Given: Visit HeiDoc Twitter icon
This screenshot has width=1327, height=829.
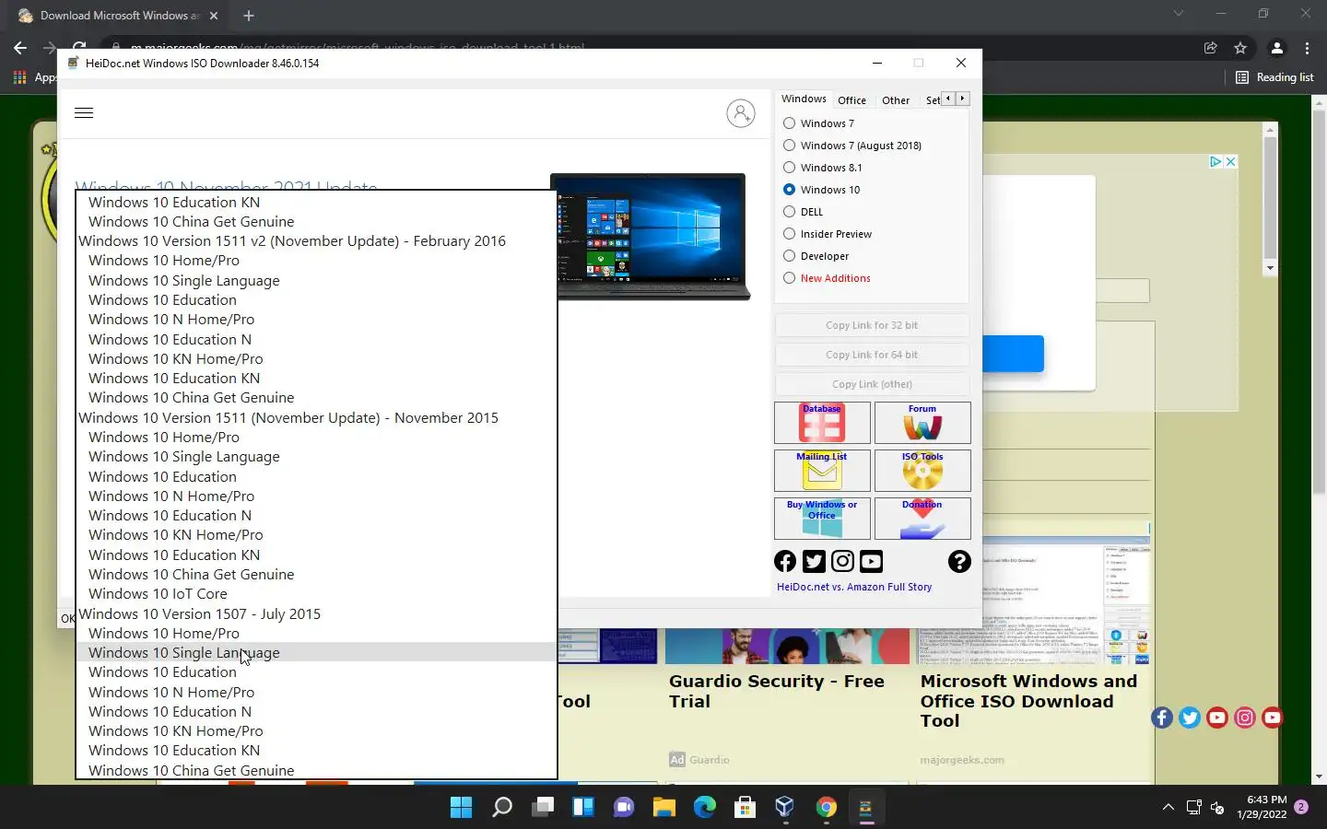Looking at the screenshot, I should point(814,561).
